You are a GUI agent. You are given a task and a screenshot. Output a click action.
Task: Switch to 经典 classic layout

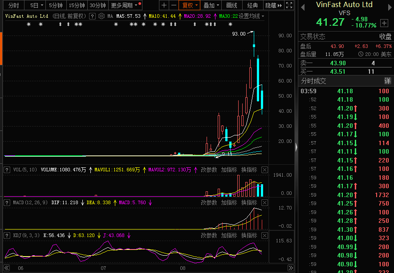[252, 5]
